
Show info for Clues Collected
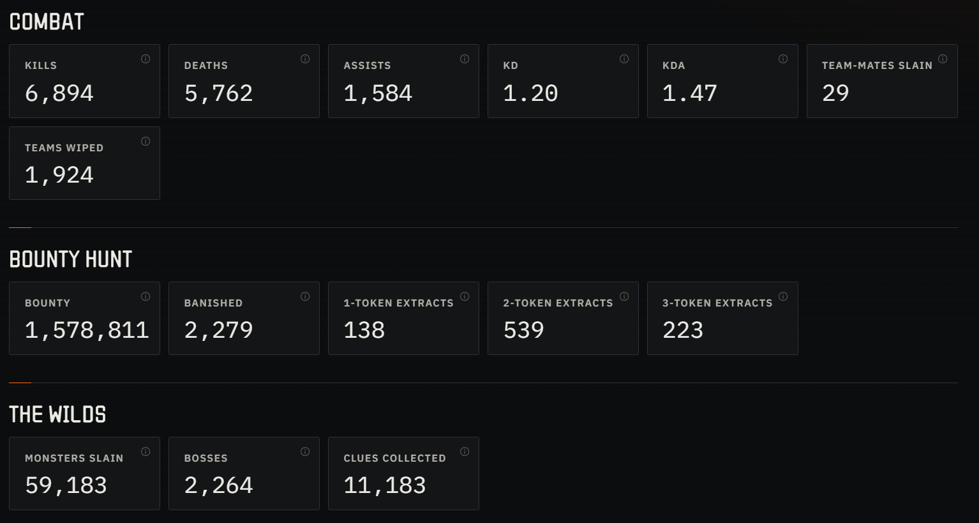[465, 451]
